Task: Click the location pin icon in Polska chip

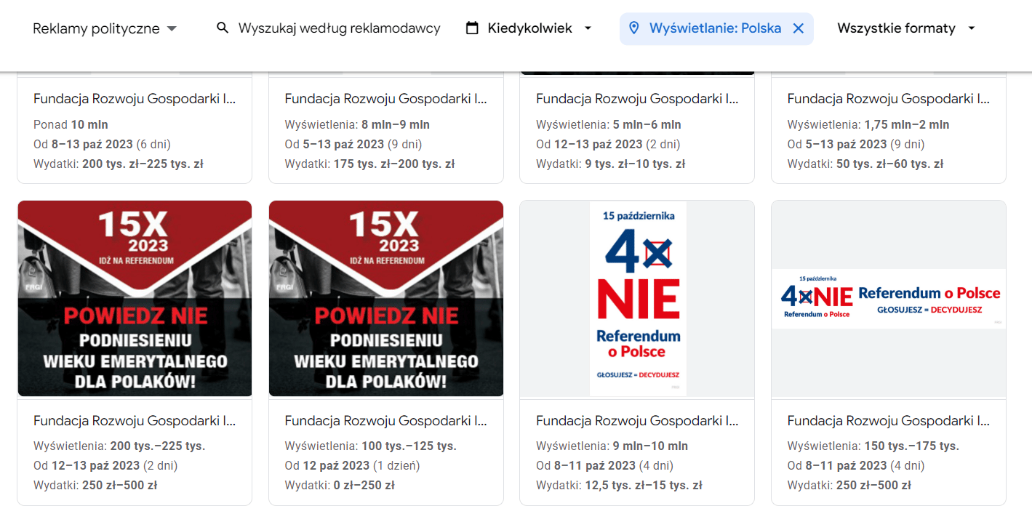Action: tap(633, 28)
